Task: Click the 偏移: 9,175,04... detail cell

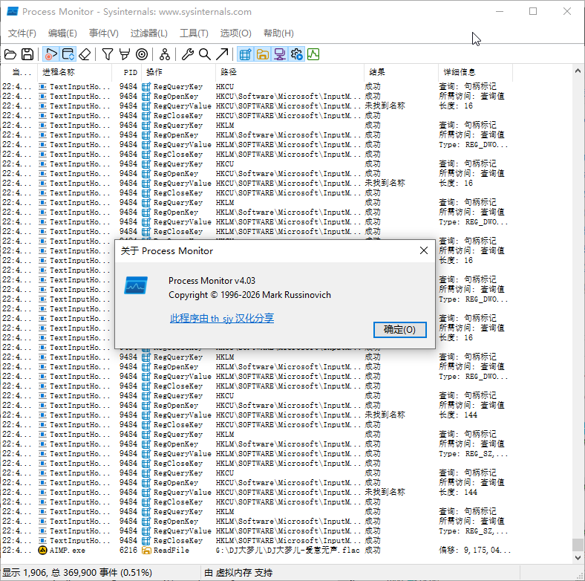Action: point(474,551)
